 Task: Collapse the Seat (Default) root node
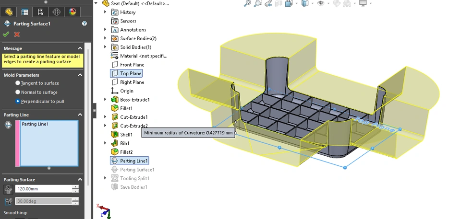tap(96, 3)
